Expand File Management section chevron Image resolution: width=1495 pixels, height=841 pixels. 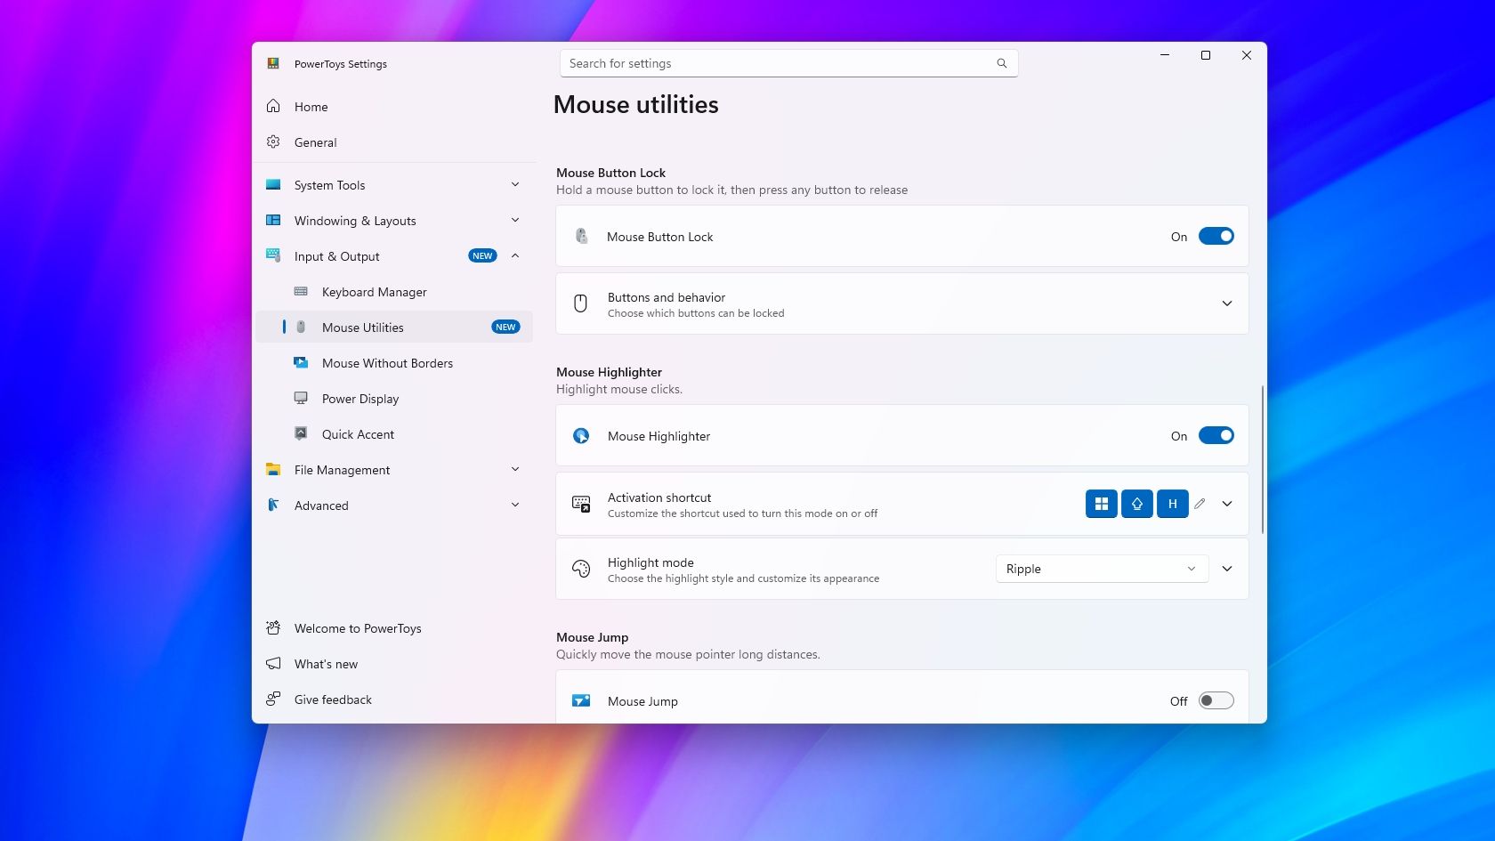point(515,469)
